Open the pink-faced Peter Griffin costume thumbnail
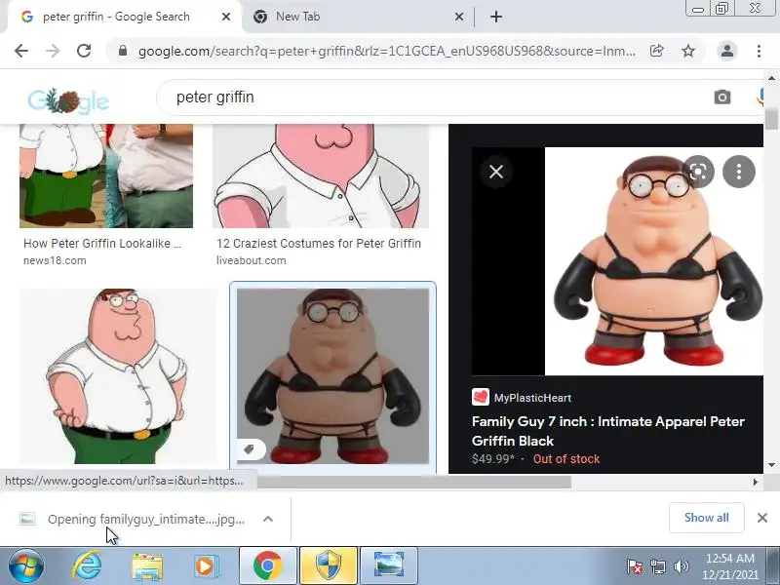The height and width of the screenshot is (585, 780). 321,175
